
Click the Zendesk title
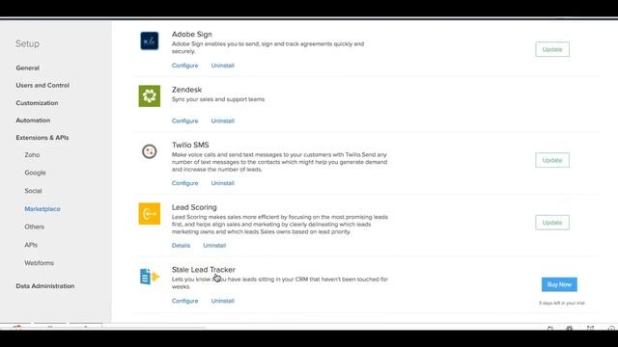coord(186,90)
